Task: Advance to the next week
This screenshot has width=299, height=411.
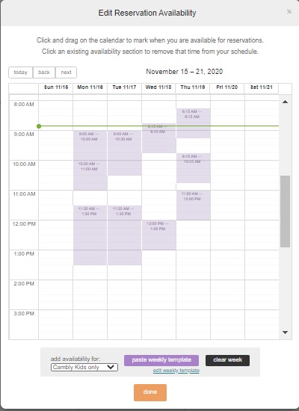Action: [66, 72]
